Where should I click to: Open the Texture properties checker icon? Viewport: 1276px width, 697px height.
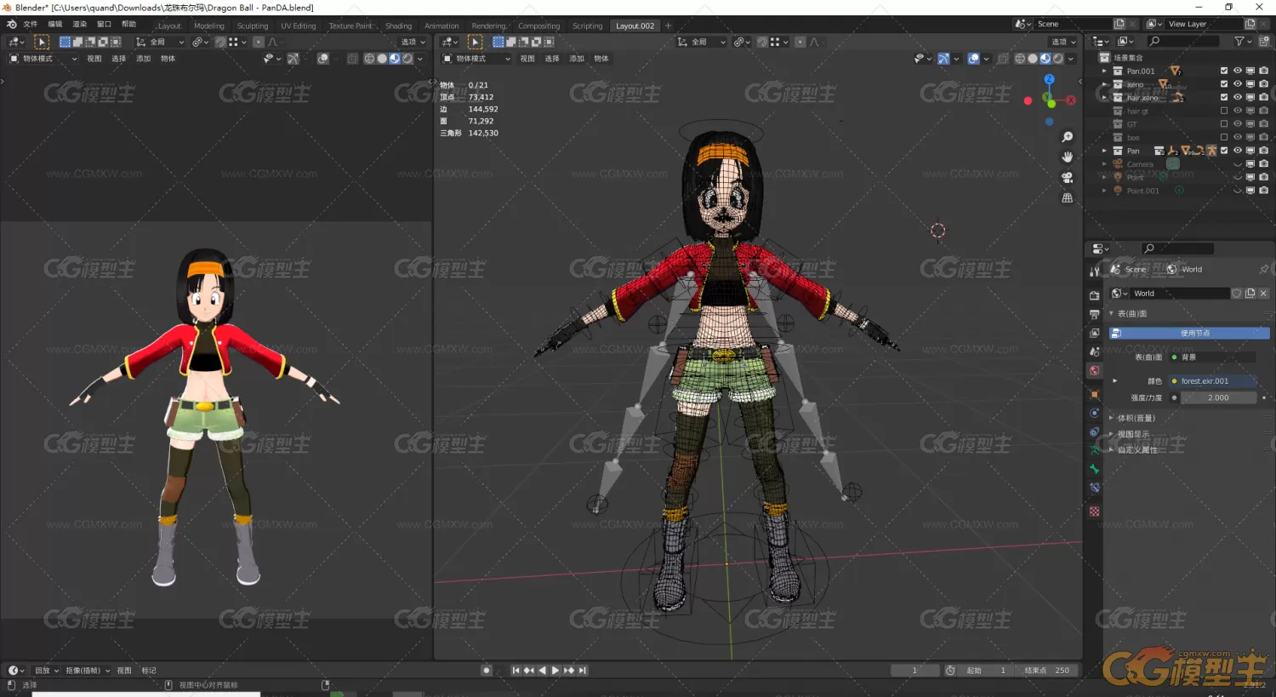1094,511
